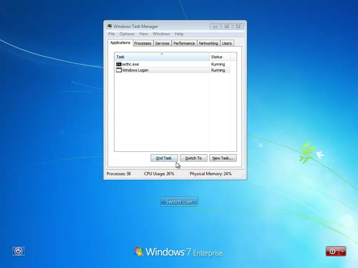Click the red Shut down power button
The height and width of the screenshot is (268, 358).
[332, 251]
